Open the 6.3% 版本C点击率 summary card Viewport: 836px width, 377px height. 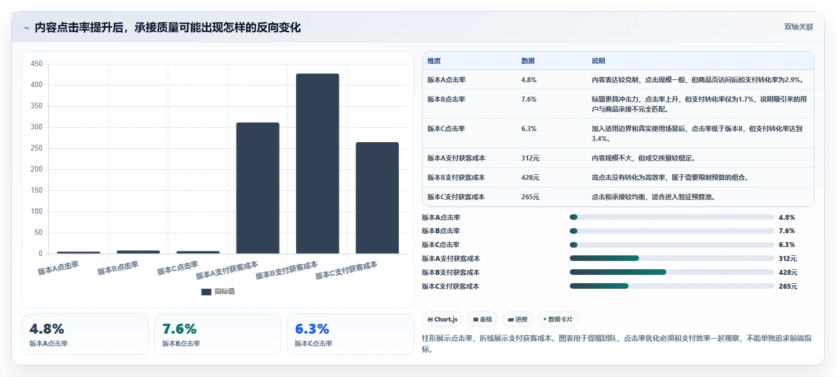[350, 334]
